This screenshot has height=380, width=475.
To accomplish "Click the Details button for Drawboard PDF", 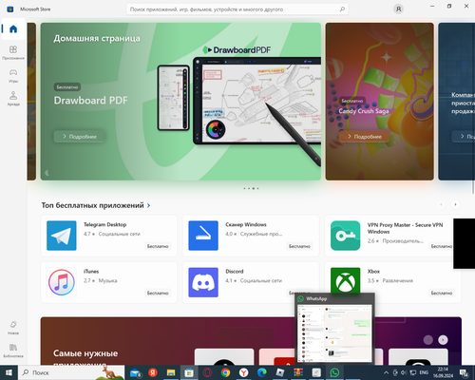I will 79,137.
